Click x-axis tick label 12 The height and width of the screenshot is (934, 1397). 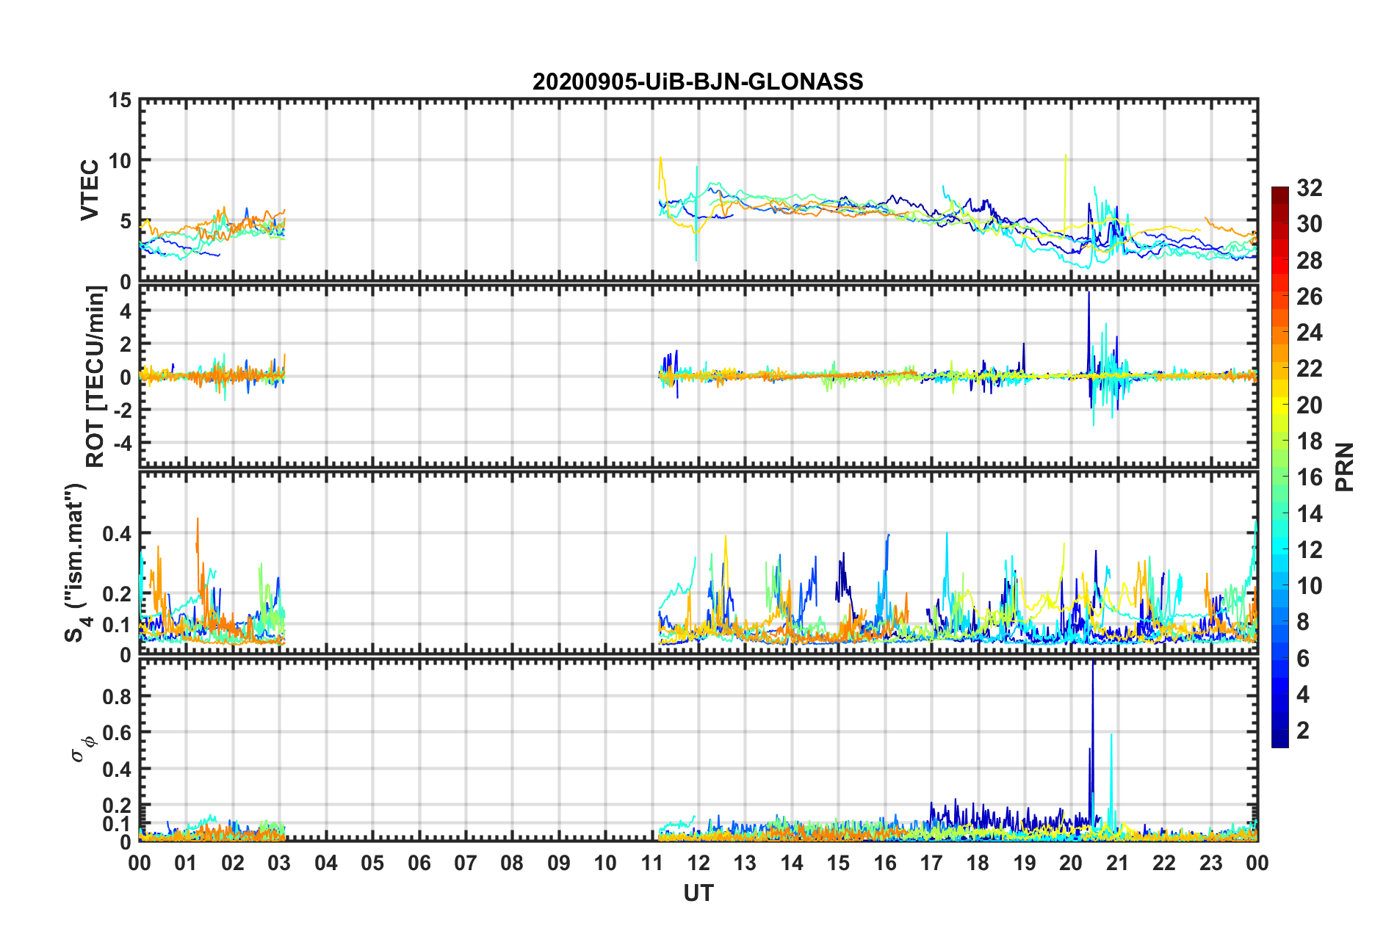click(698, 863)
